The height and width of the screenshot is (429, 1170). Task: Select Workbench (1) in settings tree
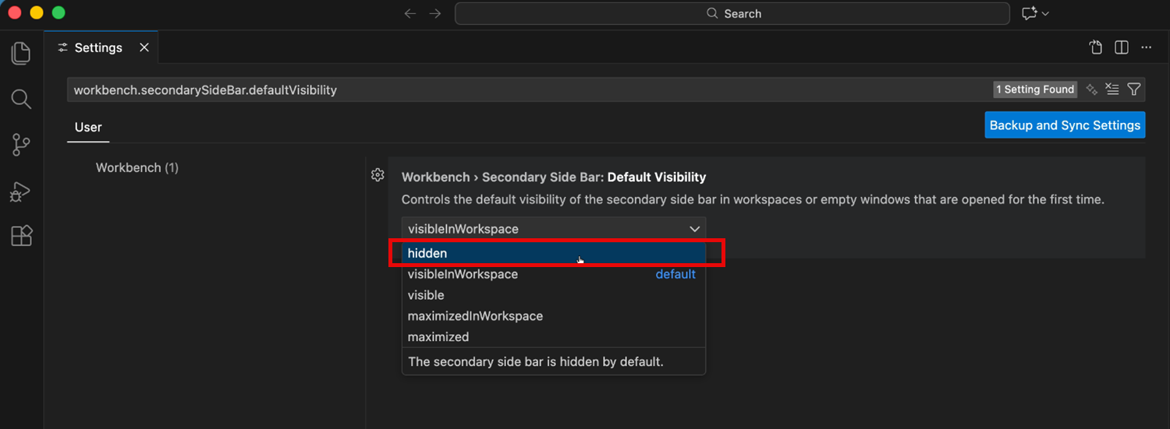(137, 167)
